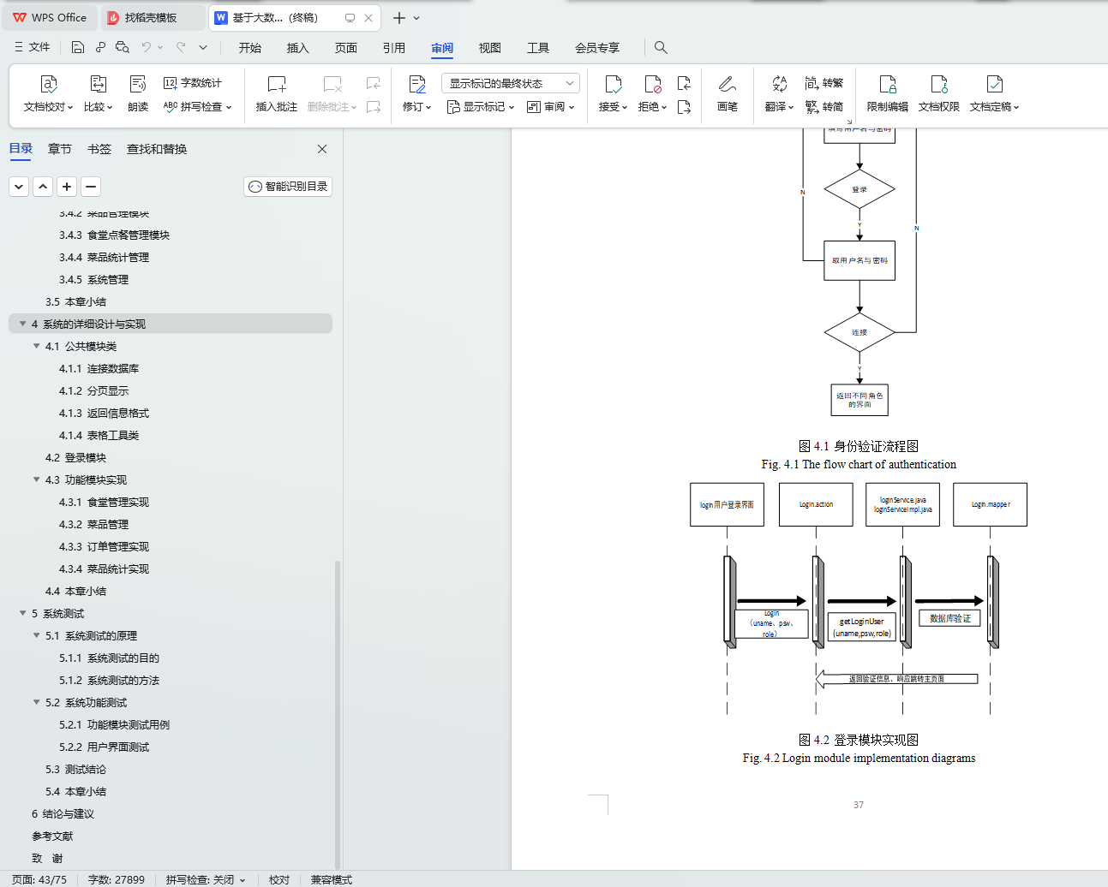Run 拼写检查 spell check
Image resolution: width=1108 pixels, height=887 pixels.
[198, 107]
